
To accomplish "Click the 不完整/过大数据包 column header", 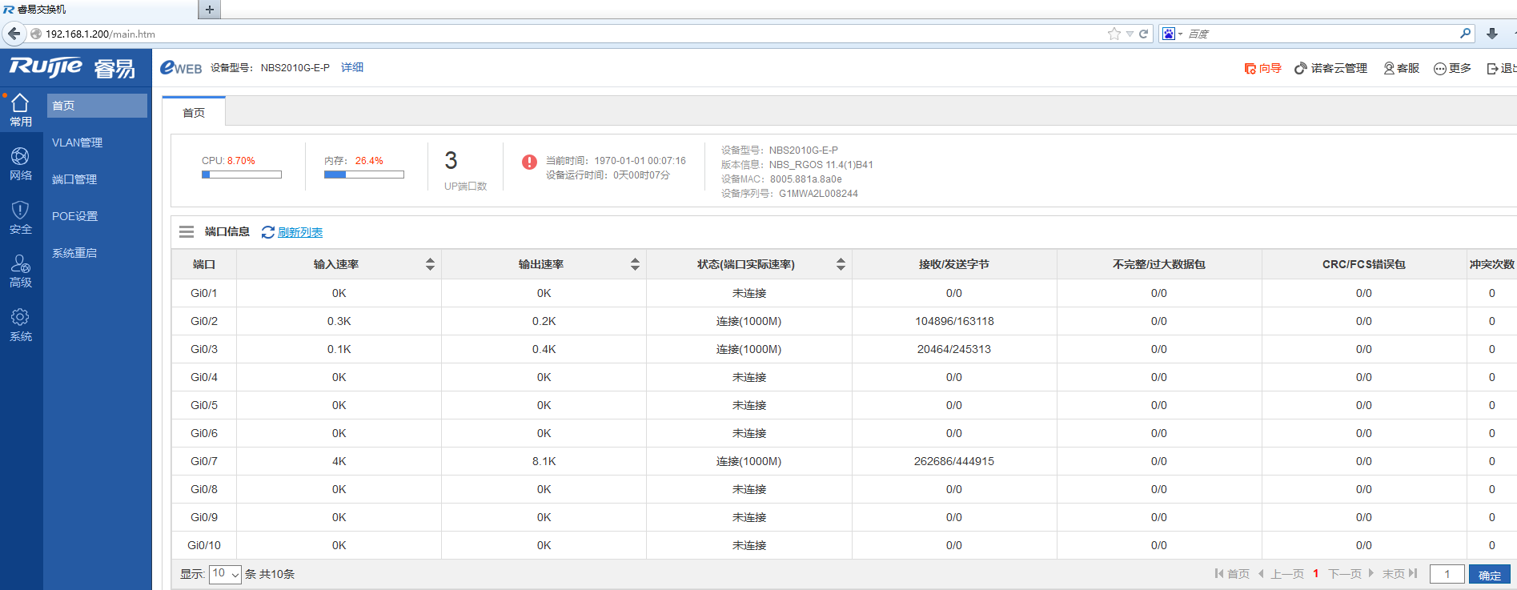I will pyautogui.click(x=1159, y=264).
